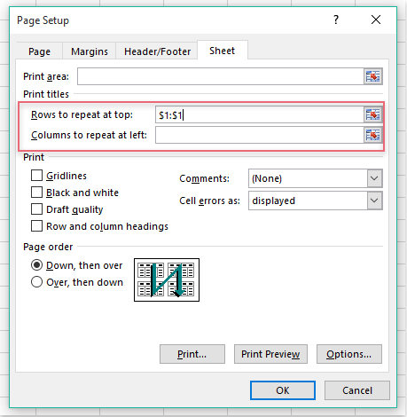Check the Black and white option

(x=36, y=193)
